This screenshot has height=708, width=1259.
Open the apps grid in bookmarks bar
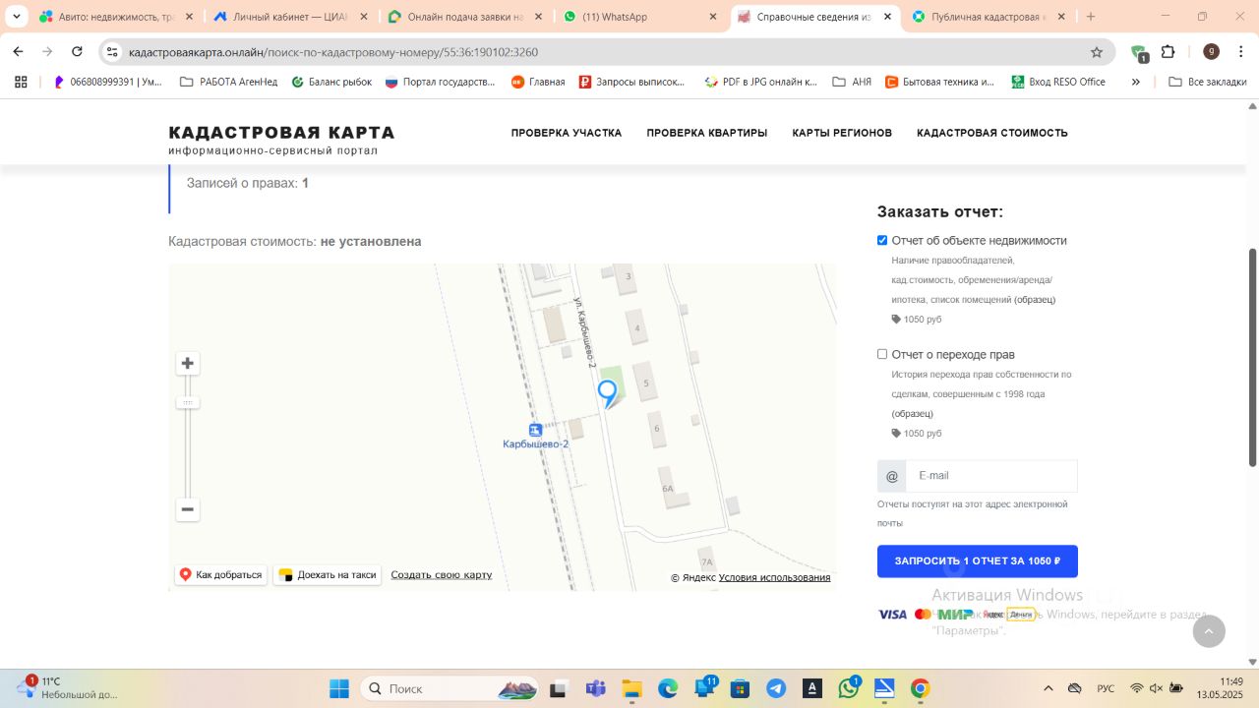point(21,82)
